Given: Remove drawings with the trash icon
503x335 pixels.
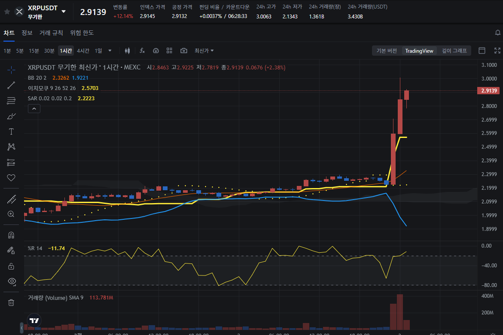Looking at the screenshot, I should 11,302.
